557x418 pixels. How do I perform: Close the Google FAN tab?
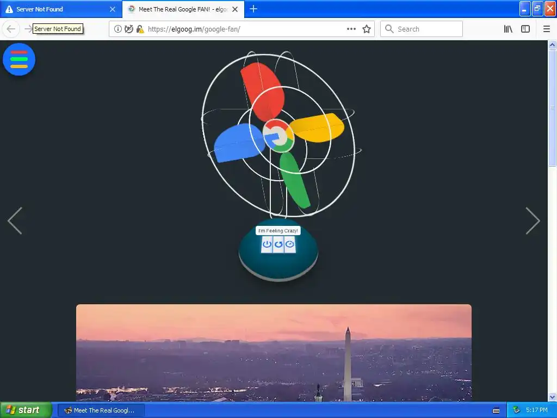tap(235, 9)
